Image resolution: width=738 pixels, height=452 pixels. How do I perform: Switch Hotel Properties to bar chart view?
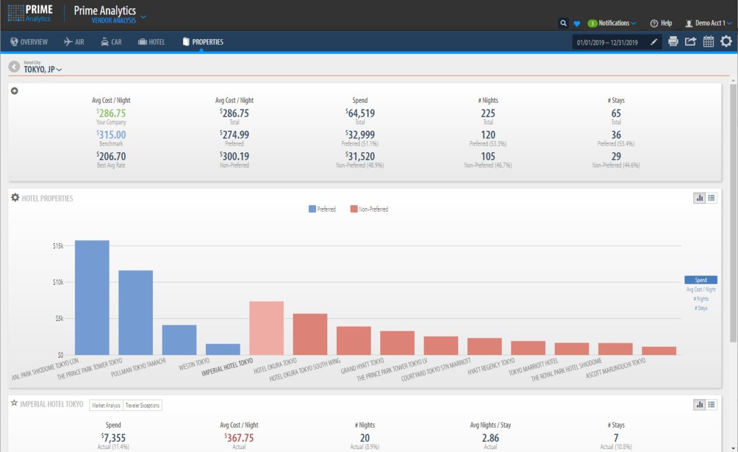[700, 198]
